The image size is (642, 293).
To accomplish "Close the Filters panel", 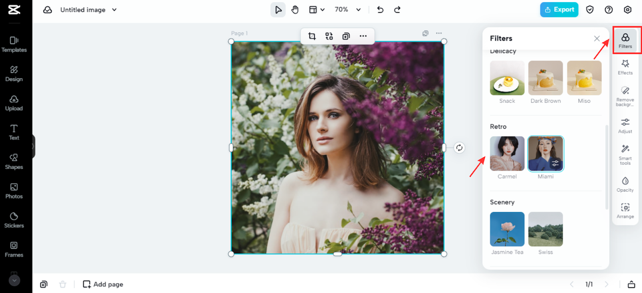I will click(597, 38).
